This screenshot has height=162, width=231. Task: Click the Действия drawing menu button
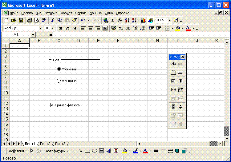point(17,151)
